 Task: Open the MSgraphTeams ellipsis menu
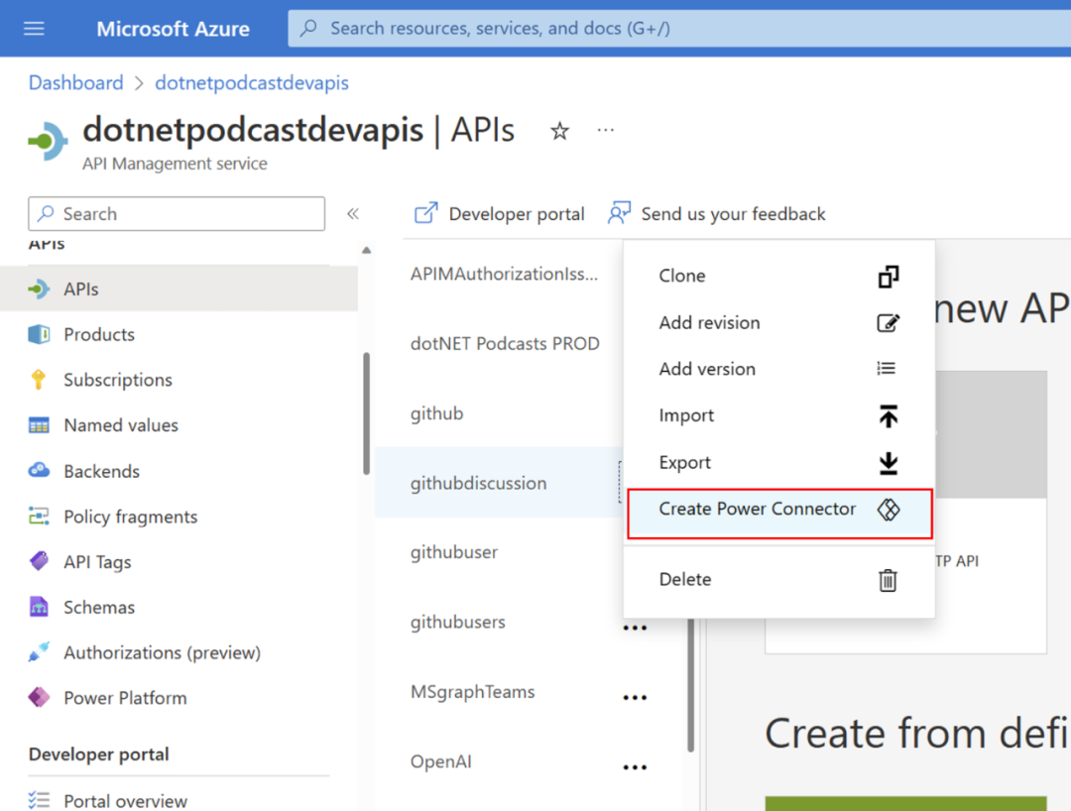[635, 697]
